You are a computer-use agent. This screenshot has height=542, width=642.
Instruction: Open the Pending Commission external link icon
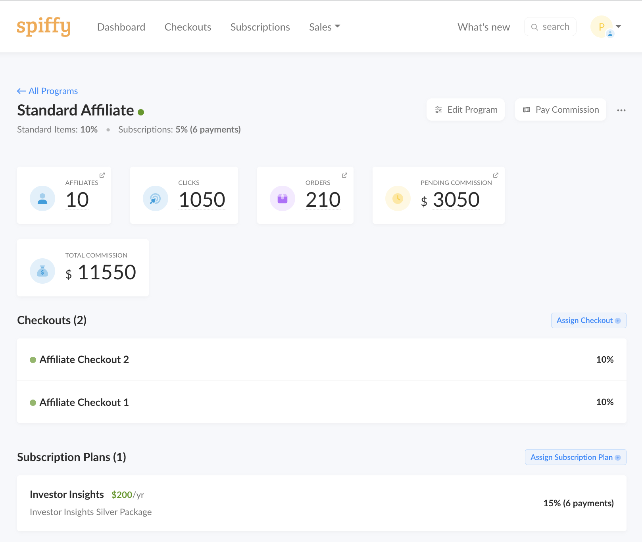click(x=496, y=175)
